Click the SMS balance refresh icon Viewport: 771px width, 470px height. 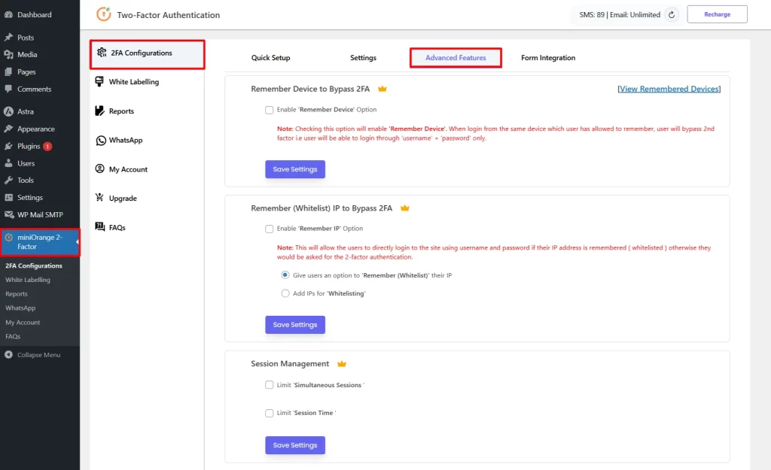click(x=672, y=14)
